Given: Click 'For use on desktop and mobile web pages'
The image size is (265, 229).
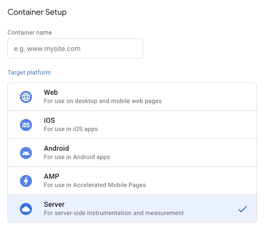Looking at the screenshot, I should [x=103, y=101].
